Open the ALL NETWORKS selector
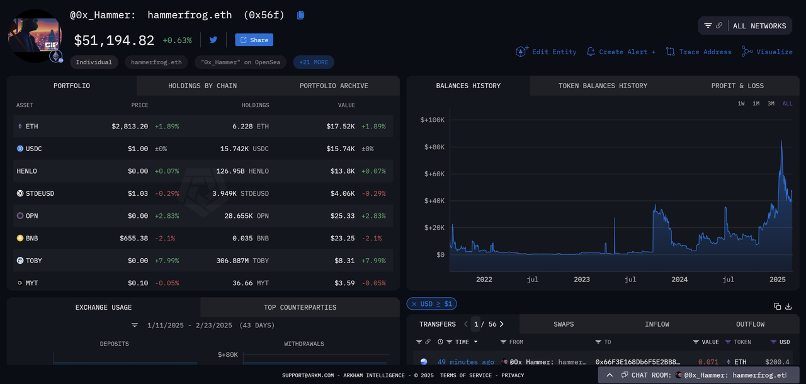 (745, 26)
